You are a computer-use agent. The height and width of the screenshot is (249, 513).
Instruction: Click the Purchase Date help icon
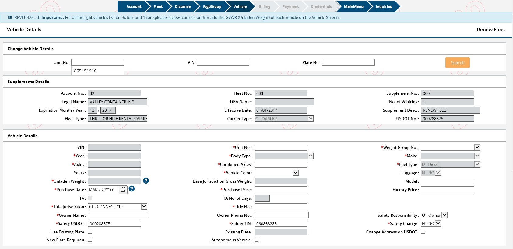tap(132, 189)
